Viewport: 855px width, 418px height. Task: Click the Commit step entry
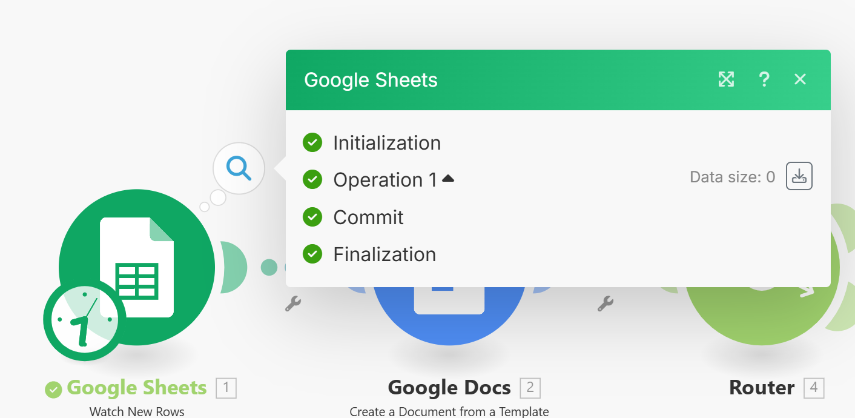point(368,217)
